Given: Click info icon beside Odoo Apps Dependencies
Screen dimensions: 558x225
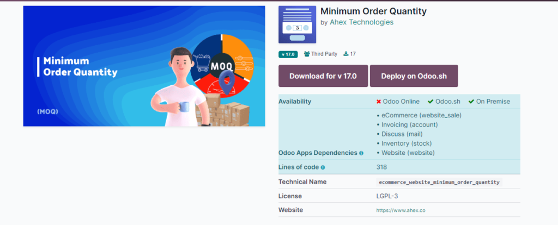Looking at the screenshot, I should tap(361, 153).
